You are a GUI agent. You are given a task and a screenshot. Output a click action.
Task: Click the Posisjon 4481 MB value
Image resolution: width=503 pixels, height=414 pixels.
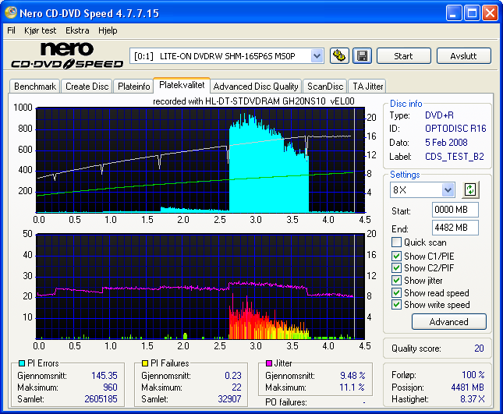[x=467, y=387]
